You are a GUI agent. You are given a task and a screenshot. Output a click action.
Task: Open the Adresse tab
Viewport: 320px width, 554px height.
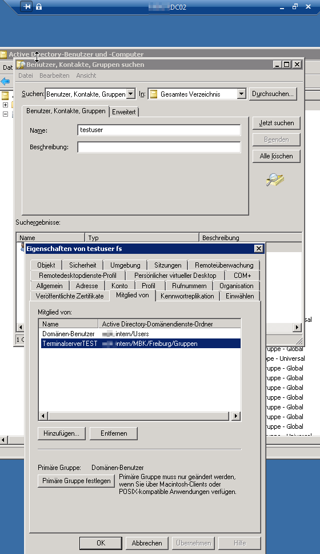(87, 285)
